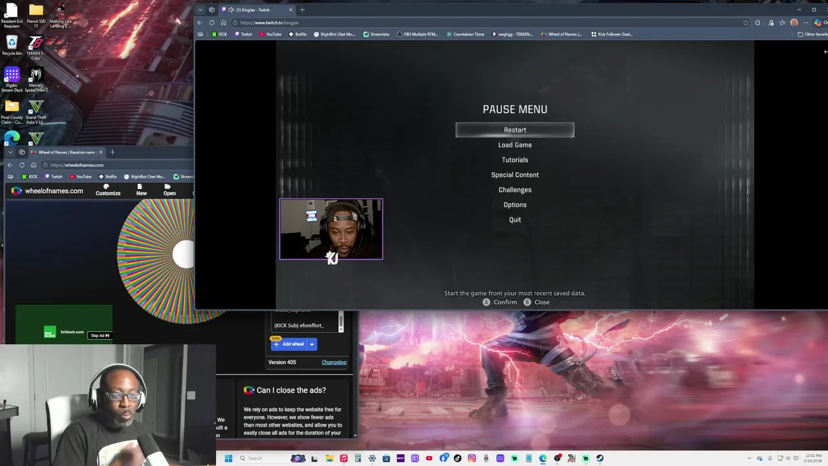This screenshot has height=466, width=828.
Task: Open File Explorer from the taskbar
Action: coord(329,458)
